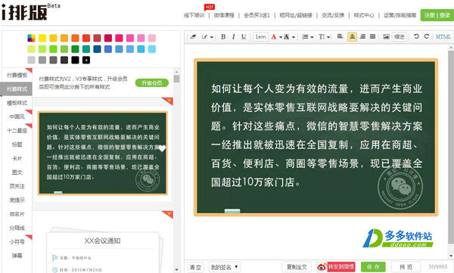Open the rainbow color picker swatch
Viewport: 454px width, 273px height.
pos(31,38)
